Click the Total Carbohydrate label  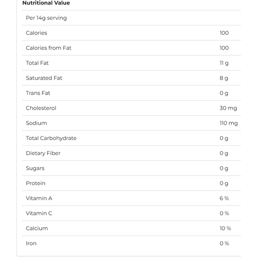point(51,138)
